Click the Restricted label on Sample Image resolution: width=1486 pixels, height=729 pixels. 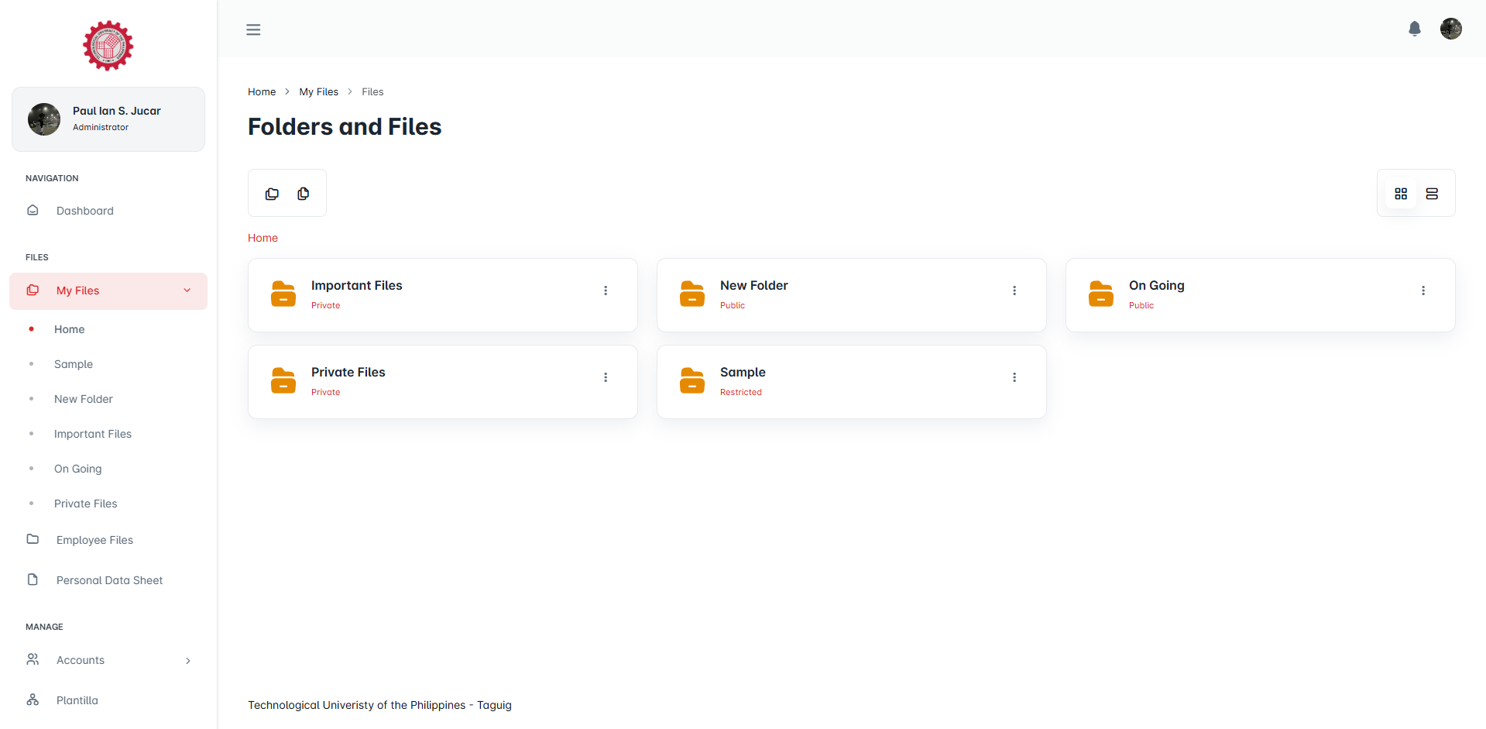point(741,392)
